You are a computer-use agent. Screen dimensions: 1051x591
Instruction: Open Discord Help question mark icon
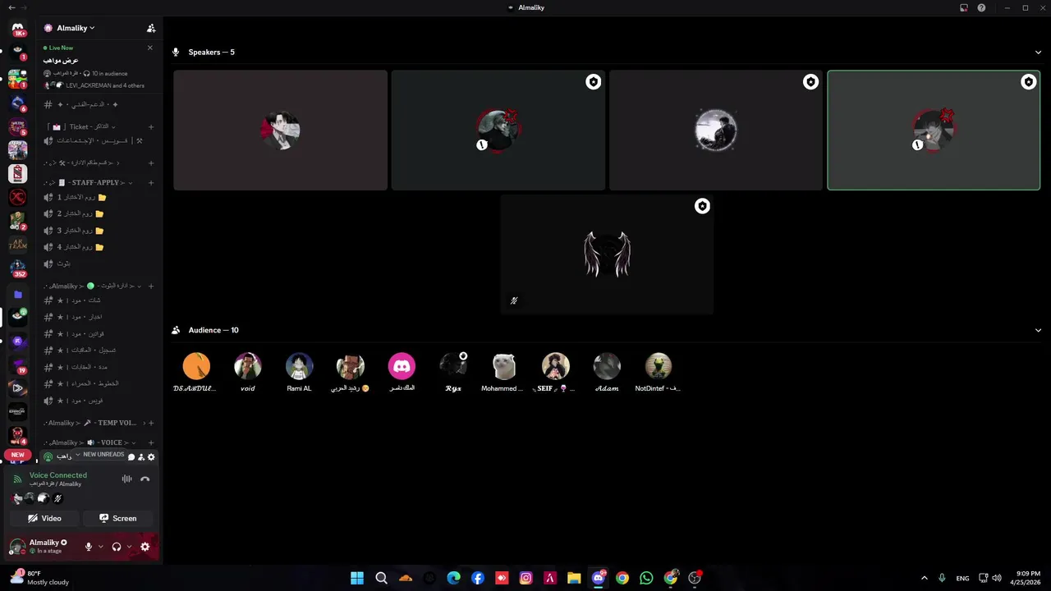pyautogui.click(x=981, y=7)
